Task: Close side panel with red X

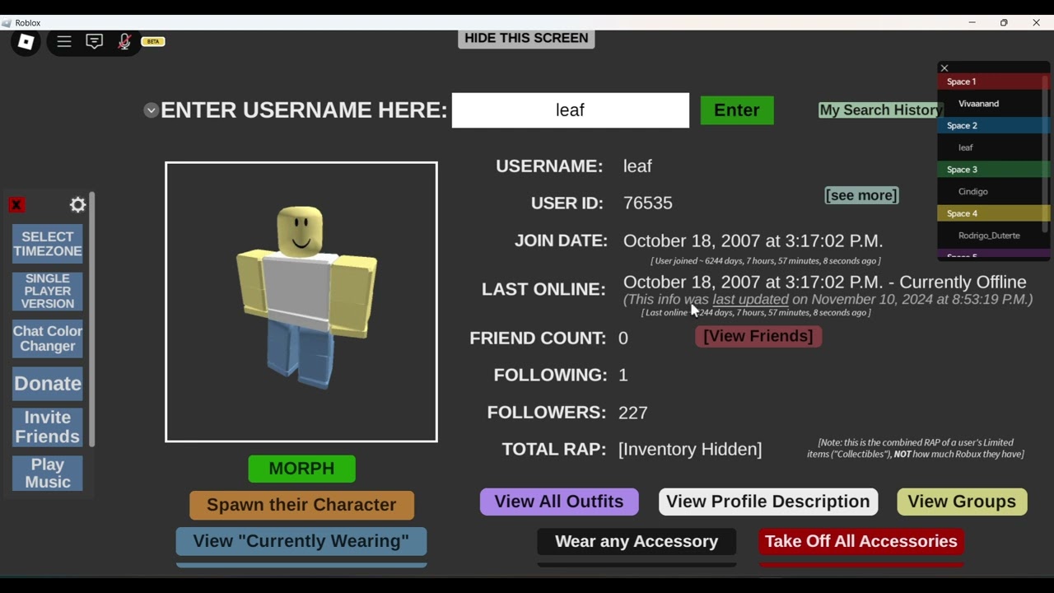Action: 16,205
